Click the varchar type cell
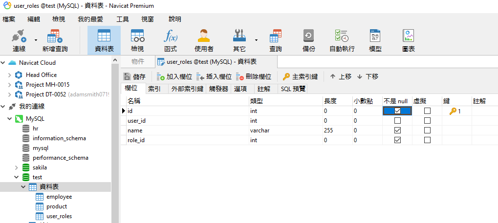 coord(286,130)
